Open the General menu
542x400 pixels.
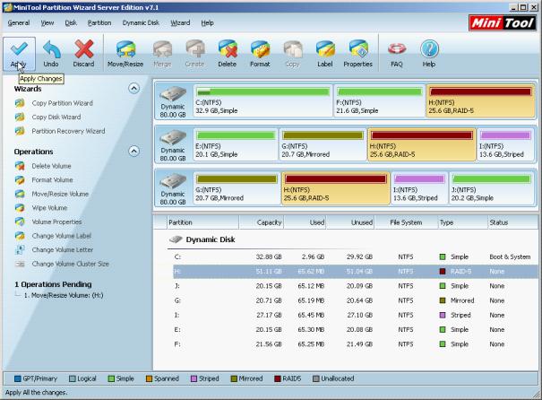click(19, 22)
